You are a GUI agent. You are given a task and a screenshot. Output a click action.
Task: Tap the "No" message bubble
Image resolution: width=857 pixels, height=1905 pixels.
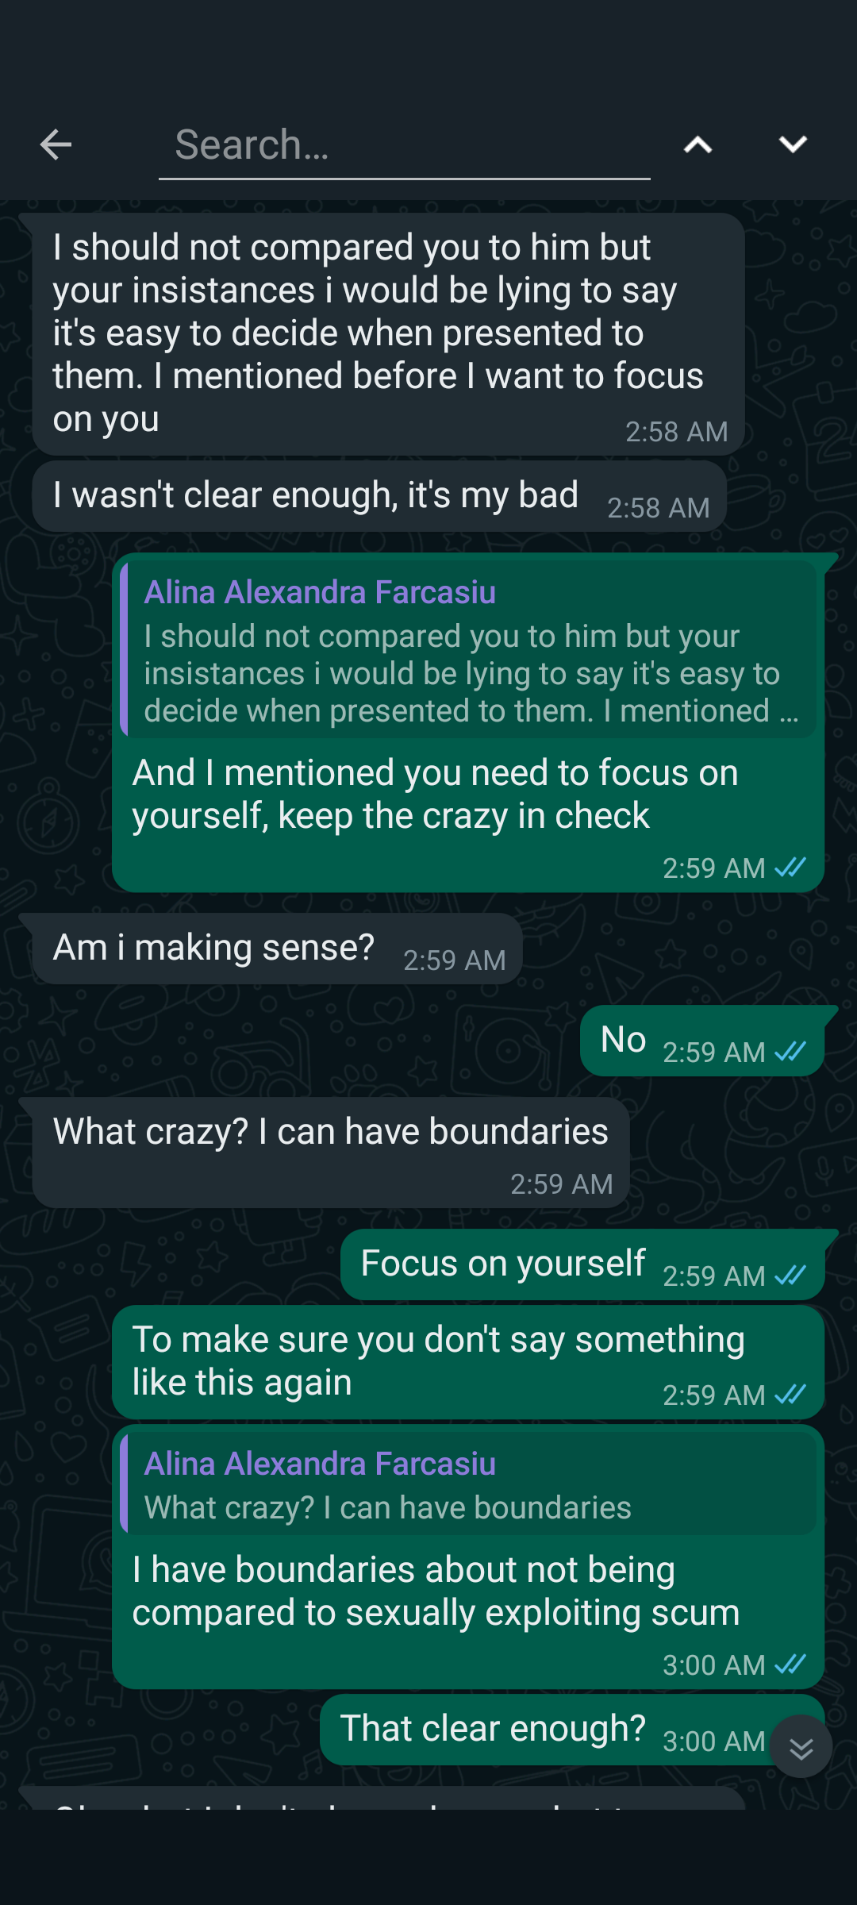[624, 1040]
